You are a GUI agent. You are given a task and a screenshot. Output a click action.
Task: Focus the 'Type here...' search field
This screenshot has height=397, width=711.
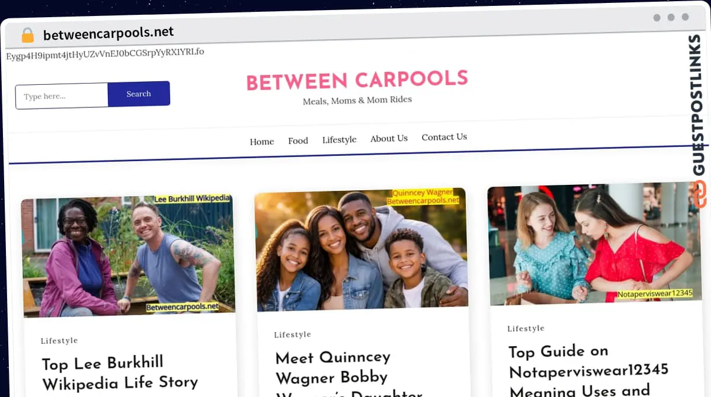click(x=62, y=96)
